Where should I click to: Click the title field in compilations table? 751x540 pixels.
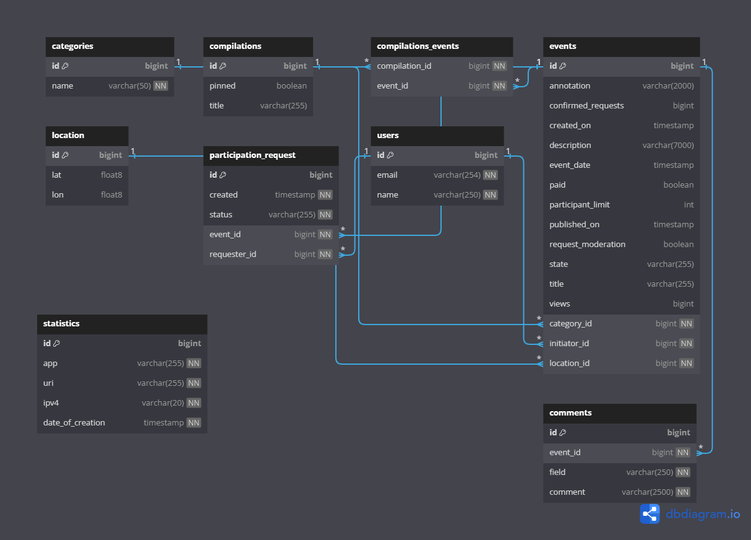coord(258,105)
